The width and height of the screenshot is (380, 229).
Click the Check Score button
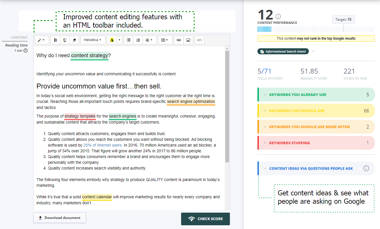205,219
